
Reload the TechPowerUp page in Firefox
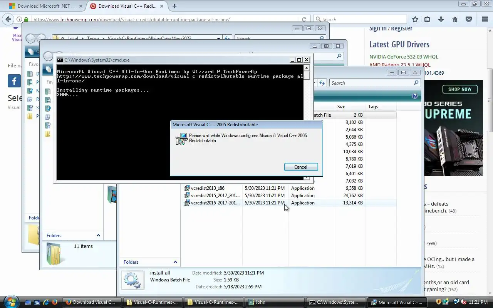tap(304, 19)
